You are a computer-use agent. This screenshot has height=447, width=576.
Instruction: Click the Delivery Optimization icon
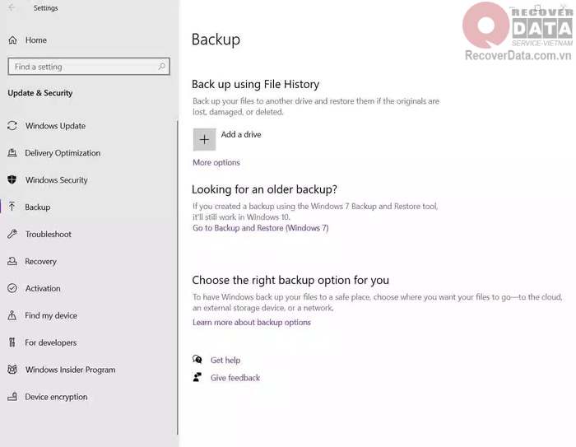click(x=12, y=153)
